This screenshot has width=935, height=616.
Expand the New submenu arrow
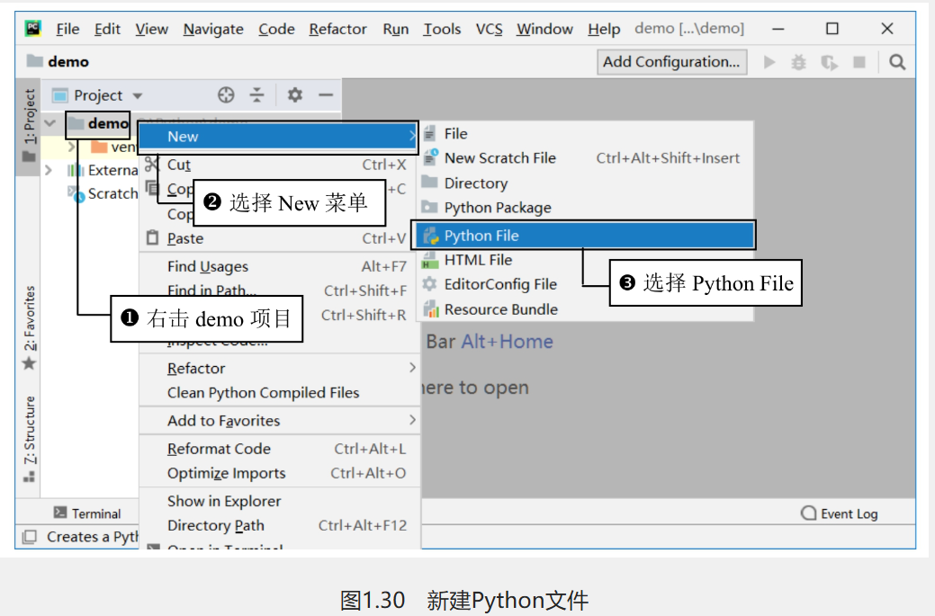(412, 137)
